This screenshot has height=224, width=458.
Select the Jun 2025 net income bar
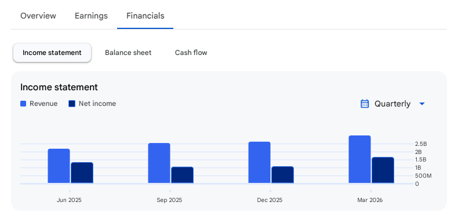point(82,172)
